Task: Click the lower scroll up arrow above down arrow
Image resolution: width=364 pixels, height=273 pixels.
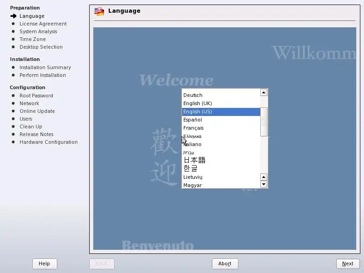Action: click(264, 177)
